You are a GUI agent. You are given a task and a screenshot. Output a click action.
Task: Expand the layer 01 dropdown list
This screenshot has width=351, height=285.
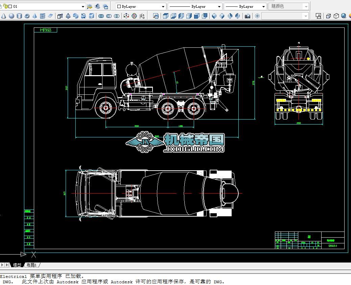(83, 6)
